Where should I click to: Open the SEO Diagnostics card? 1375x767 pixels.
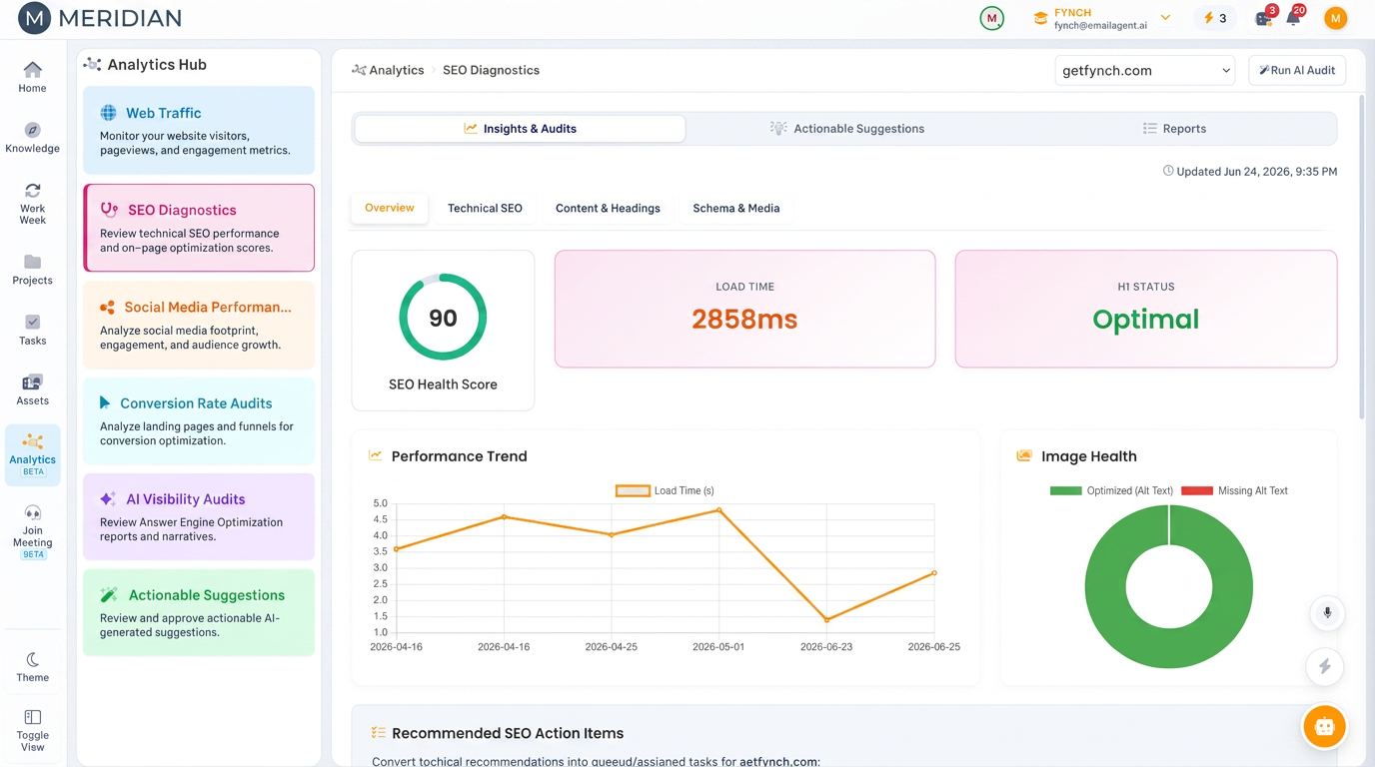(199, 228)
